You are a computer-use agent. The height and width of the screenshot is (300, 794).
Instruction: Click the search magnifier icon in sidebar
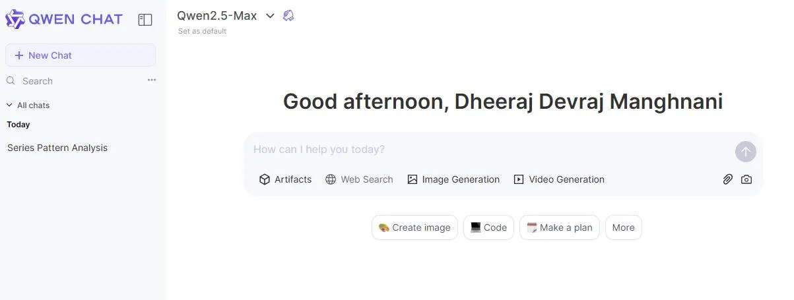pos(11,80)
